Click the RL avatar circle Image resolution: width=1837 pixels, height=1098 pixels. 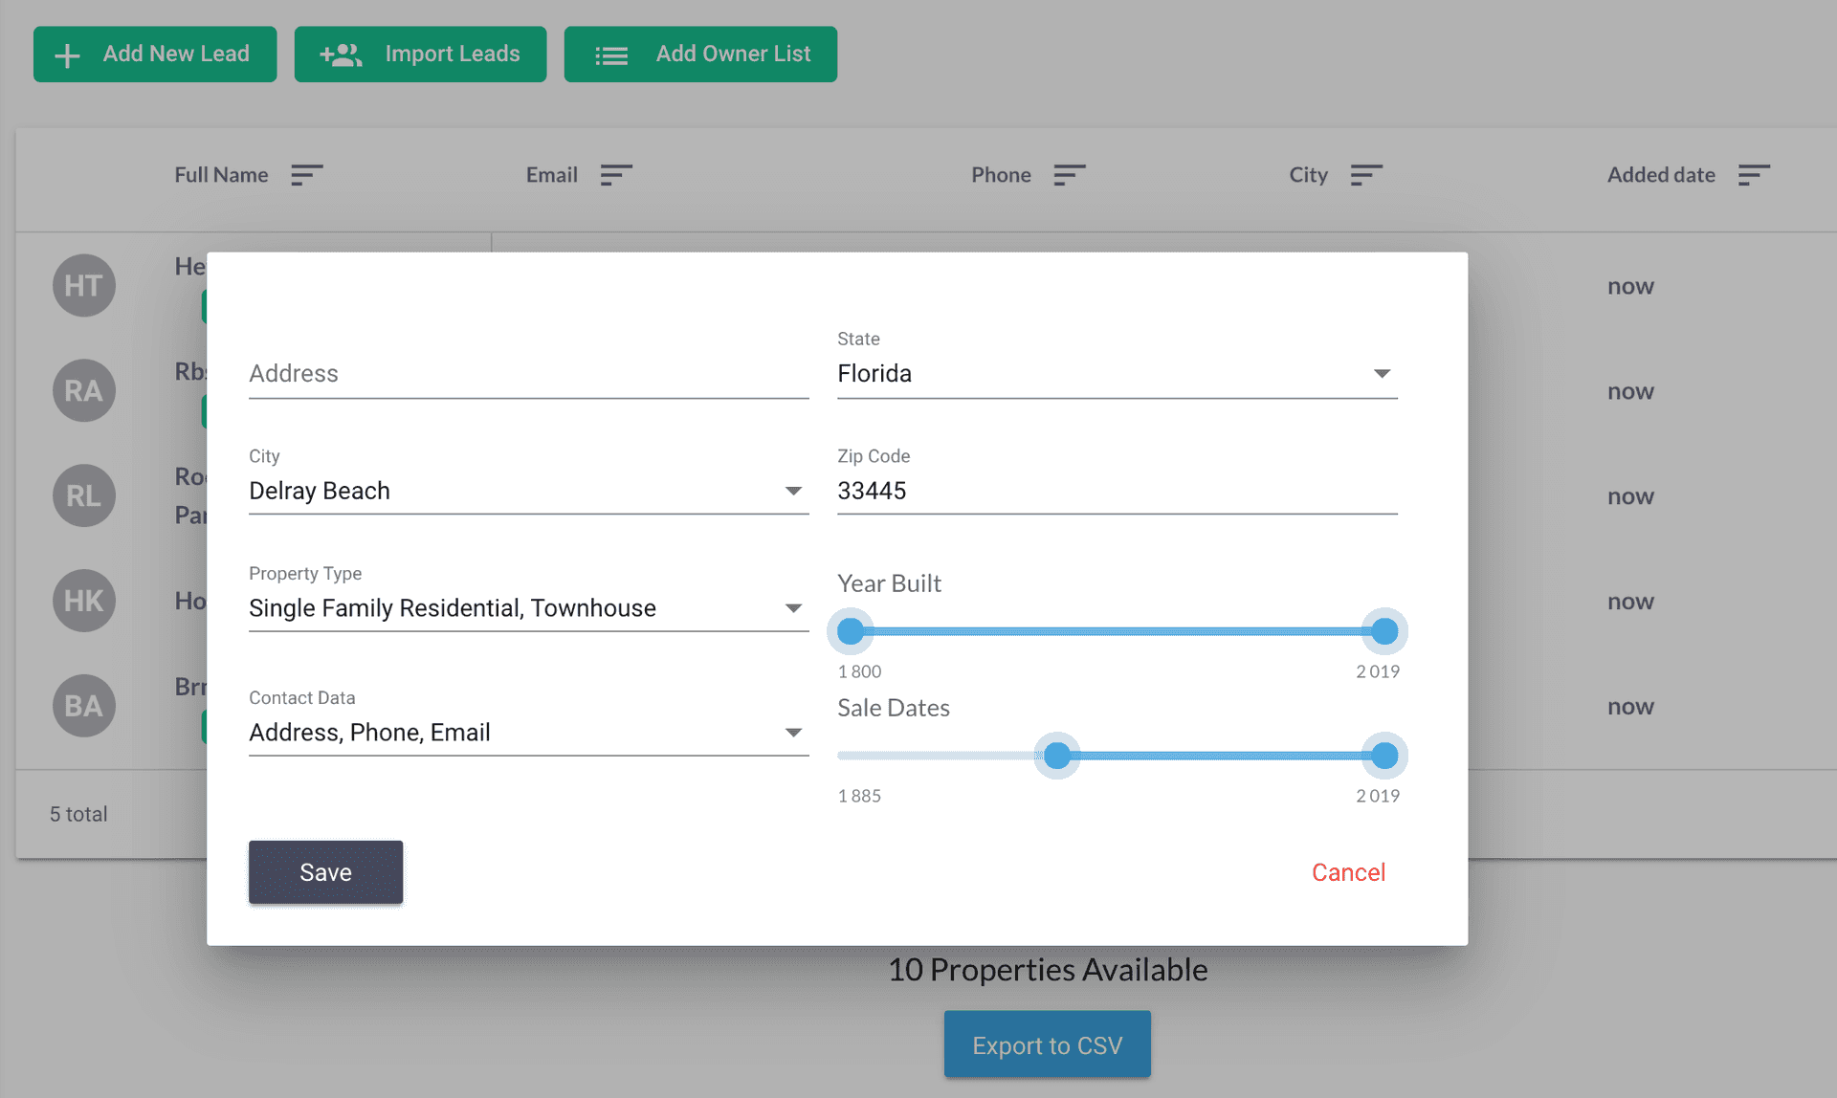[84, 495]
